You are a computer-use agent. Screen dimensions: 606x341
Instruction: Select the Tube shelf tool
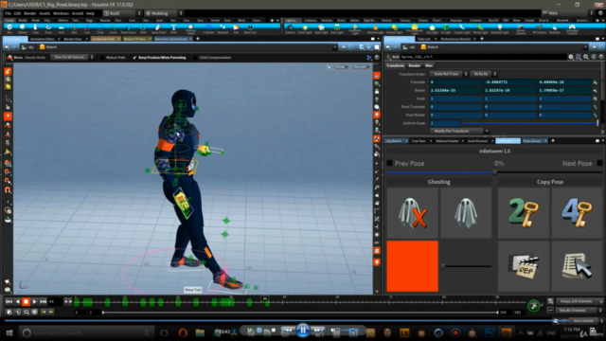pos(35,28)
